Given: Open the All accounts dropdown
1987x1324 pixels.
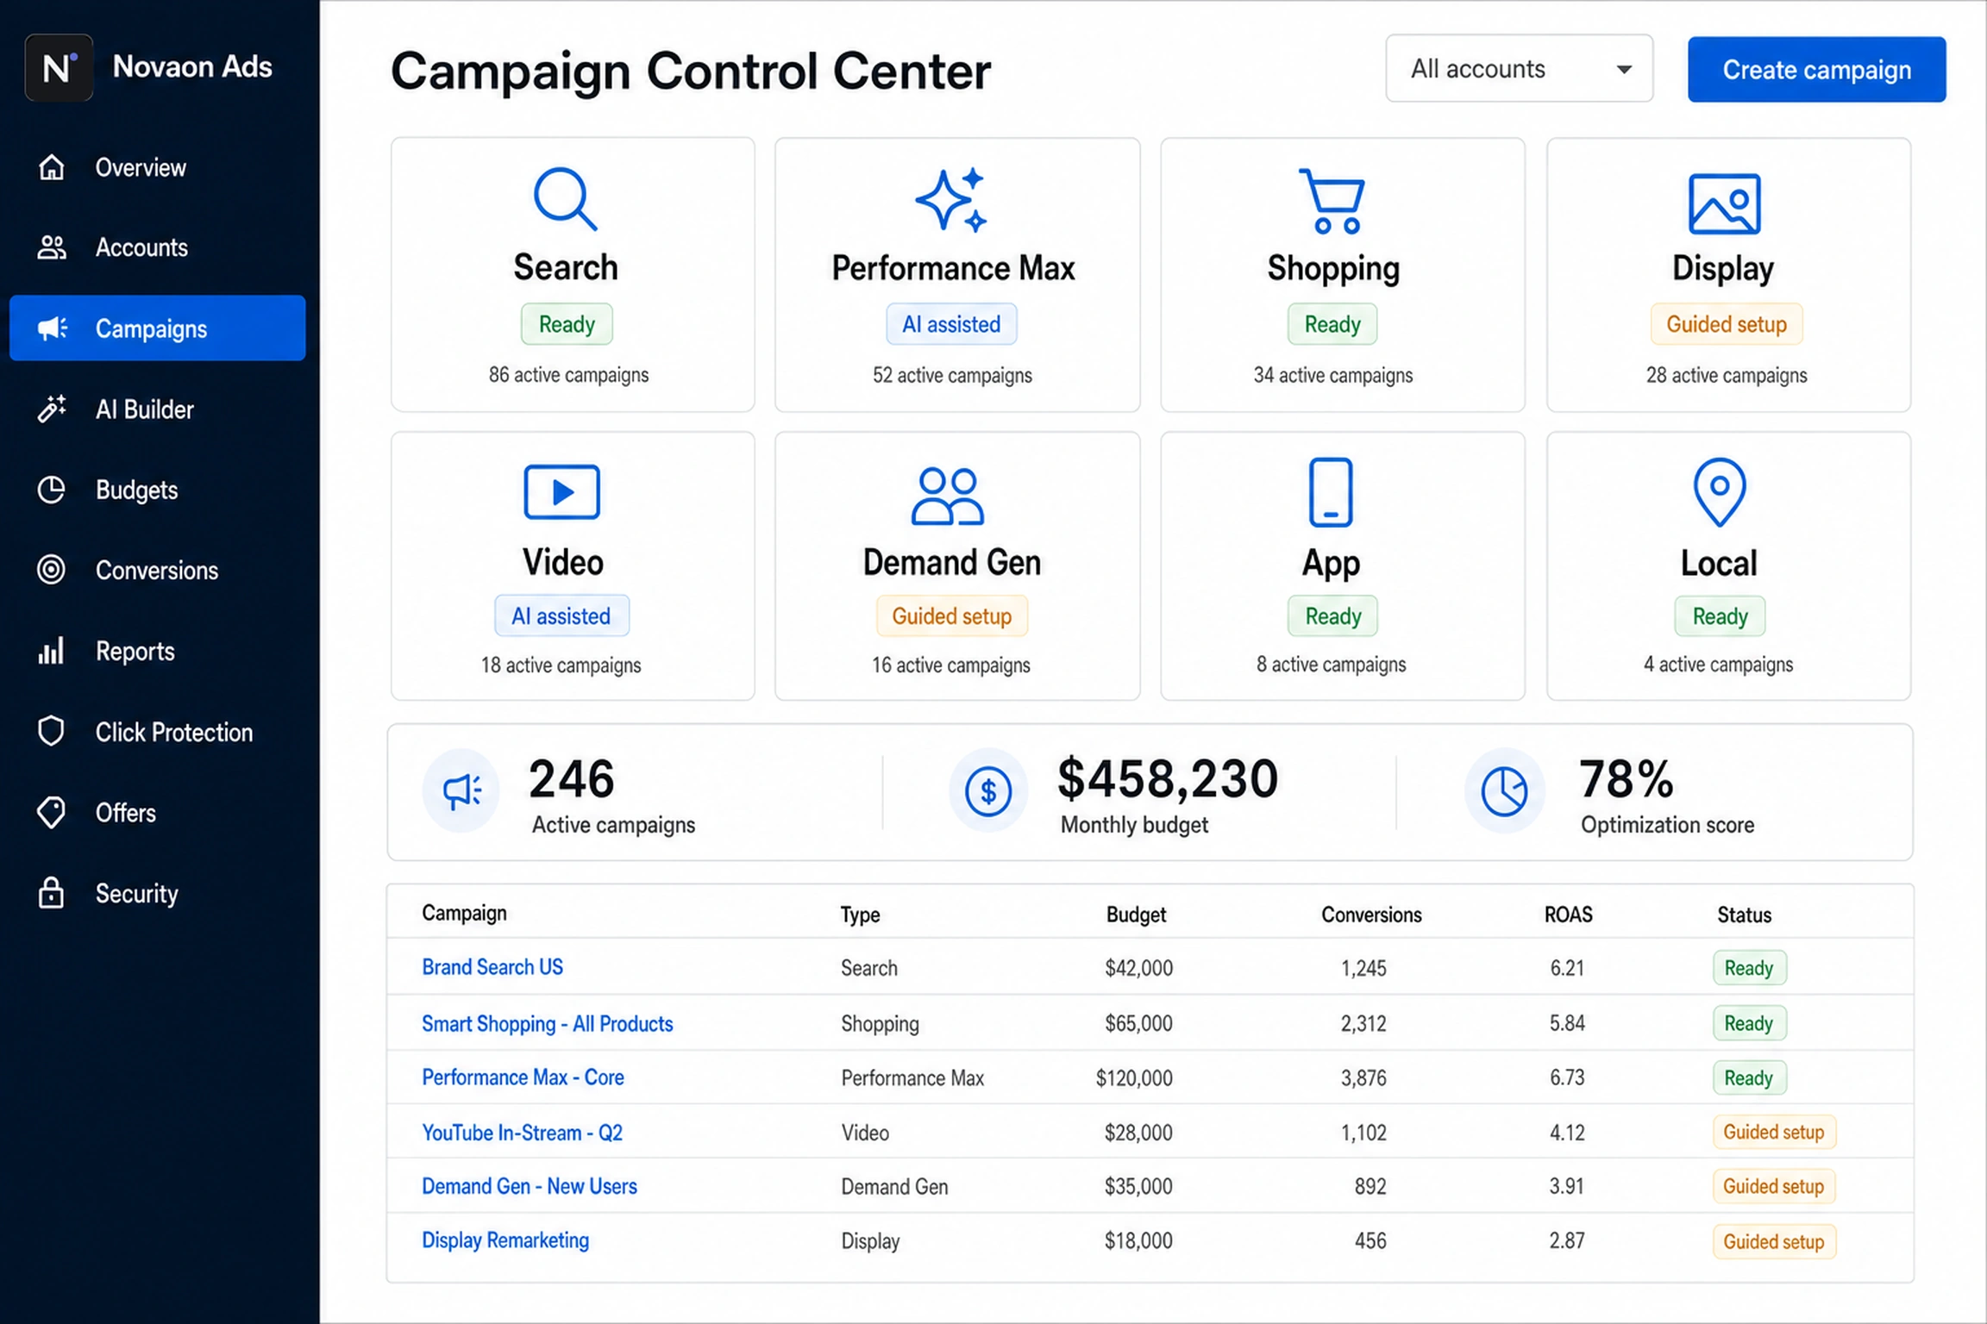Looking at the screenshot, I should pyautogui.click(x=1519, y=68).
